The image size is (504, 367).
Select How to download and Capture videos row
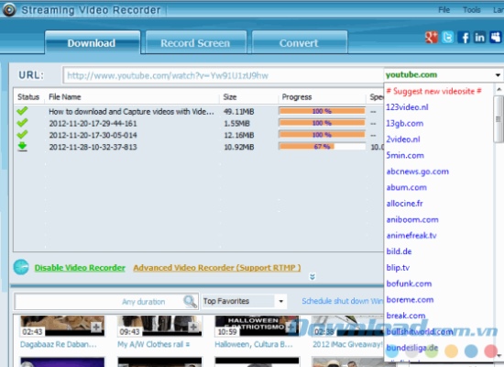pyautogui.click(x=131, y=112)
